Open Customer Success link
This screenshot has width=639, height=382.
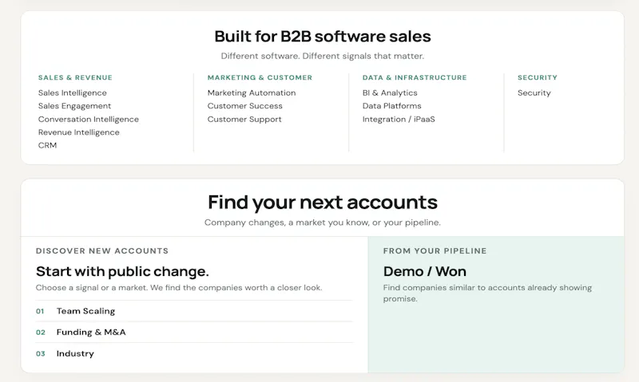(244, 106)
